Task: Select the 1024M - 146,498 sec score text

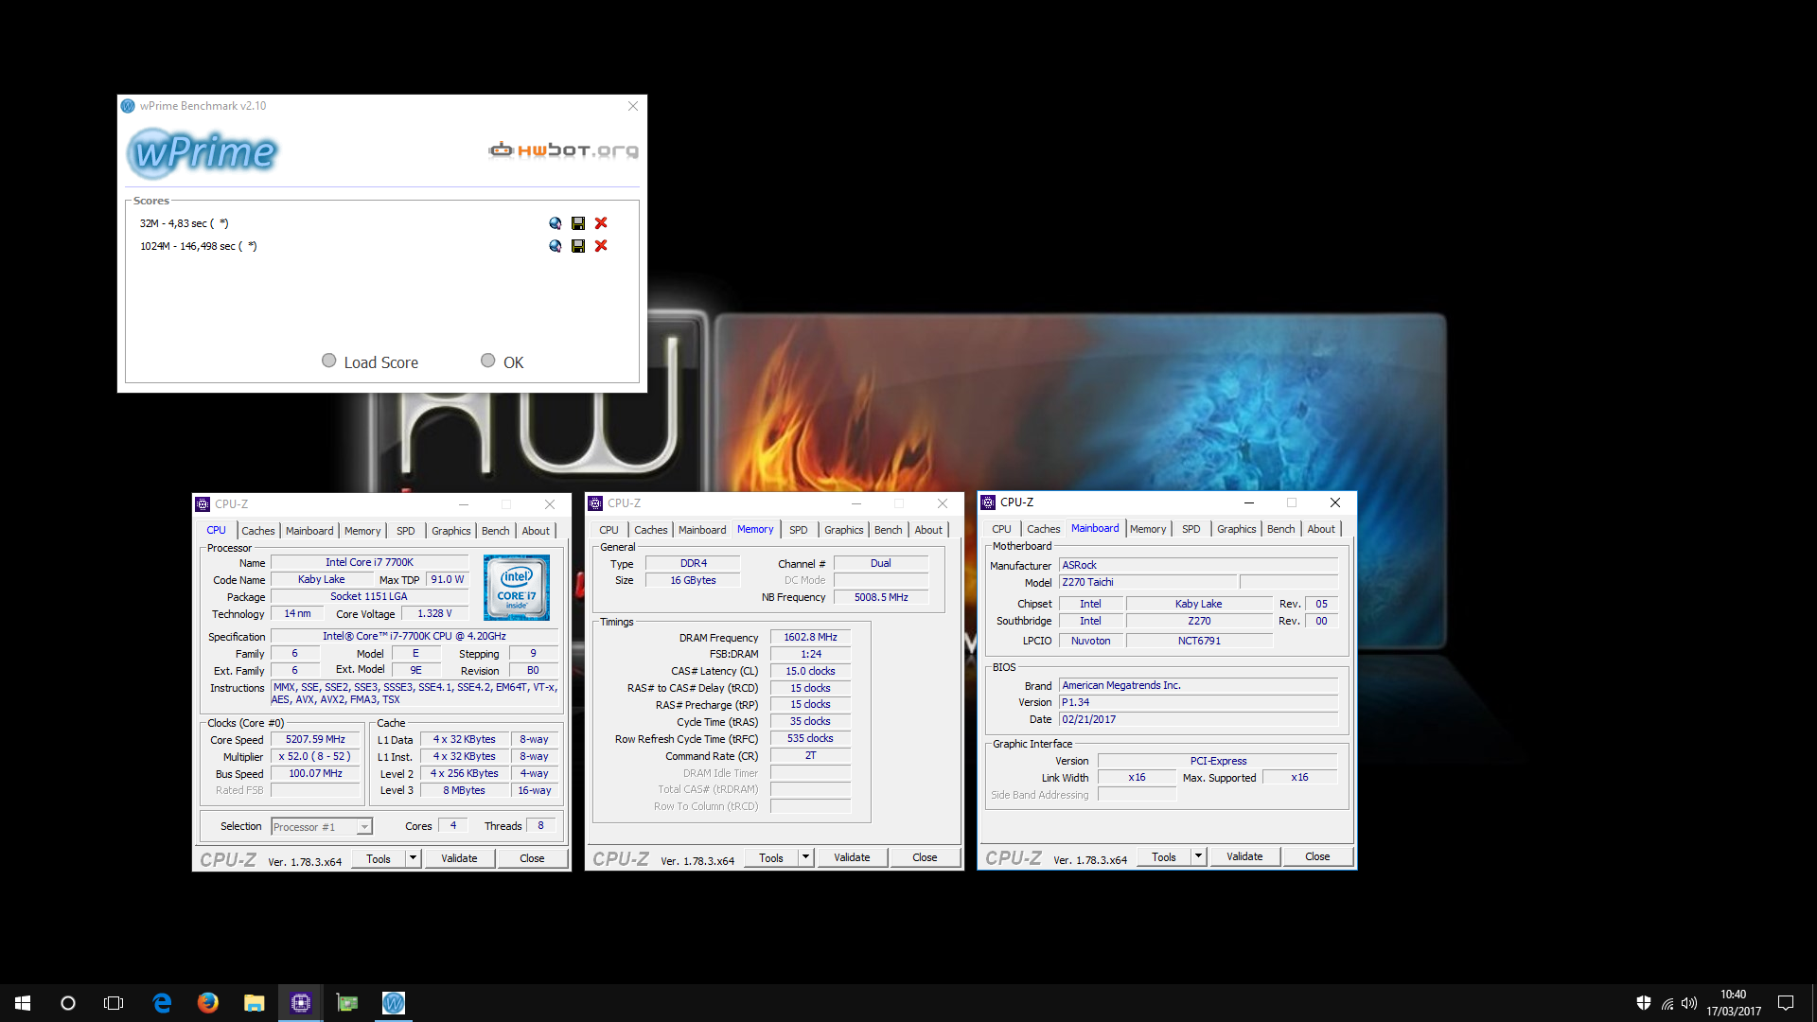Action: 198,246
